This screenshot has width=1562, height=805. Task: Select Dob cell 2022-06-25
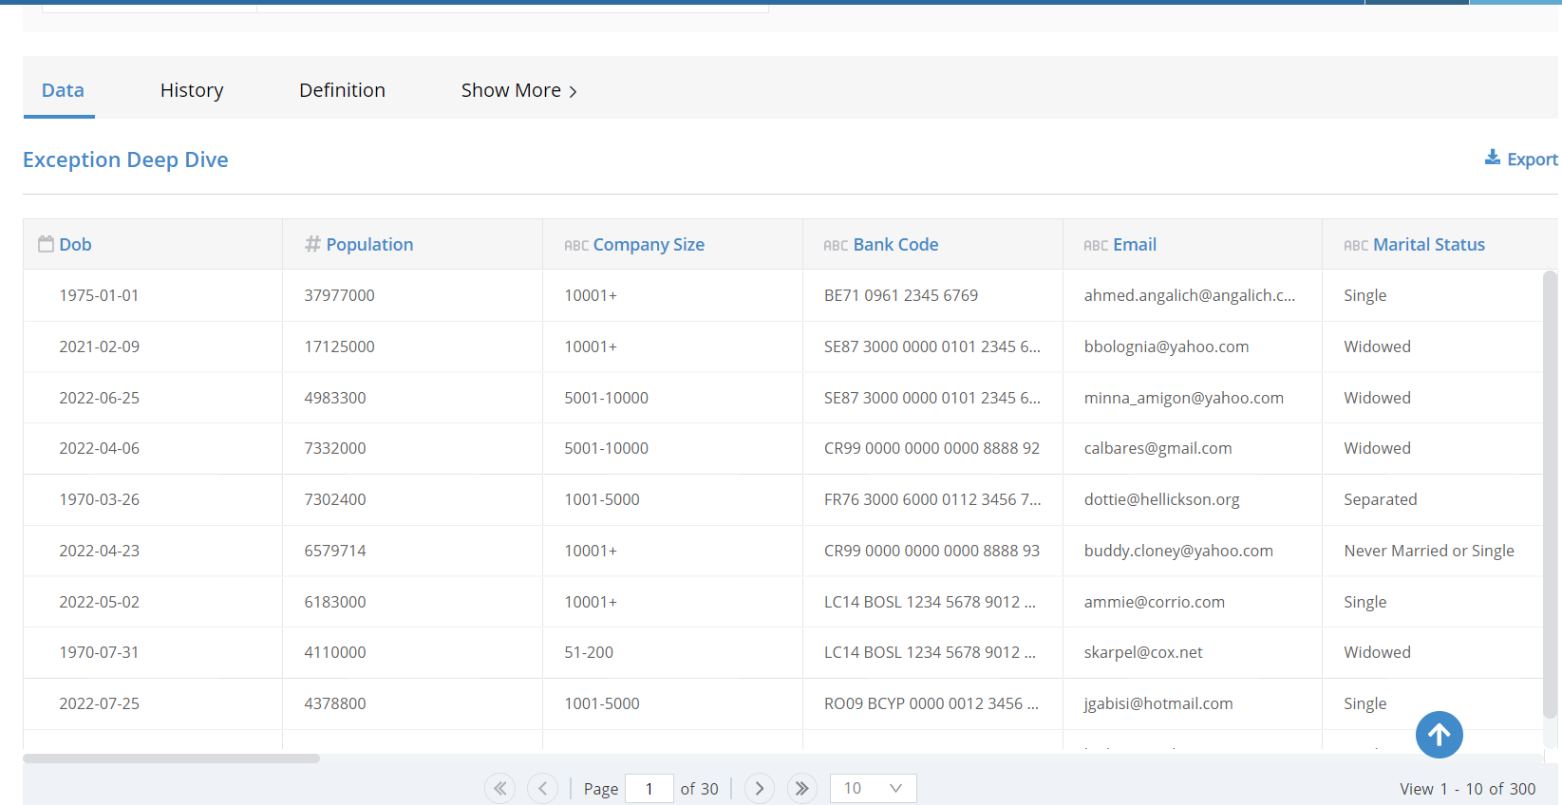tap(99, 398)
